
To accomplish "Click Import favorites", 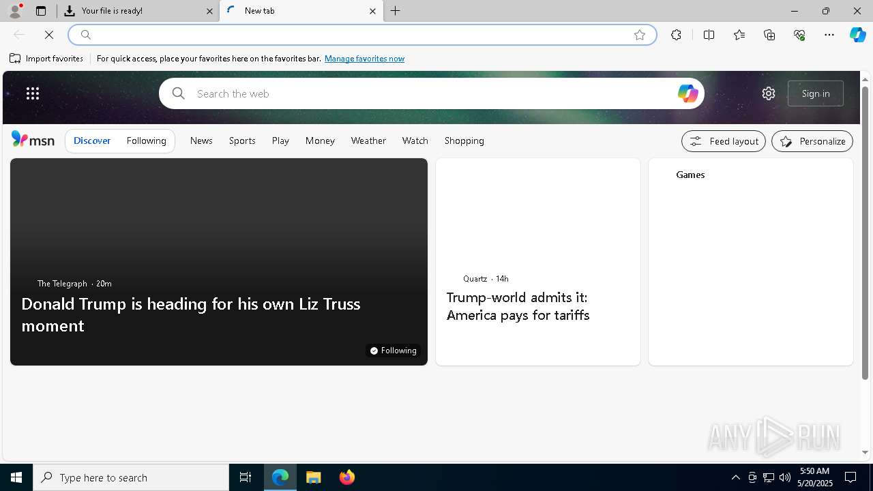I will (46, 59).
